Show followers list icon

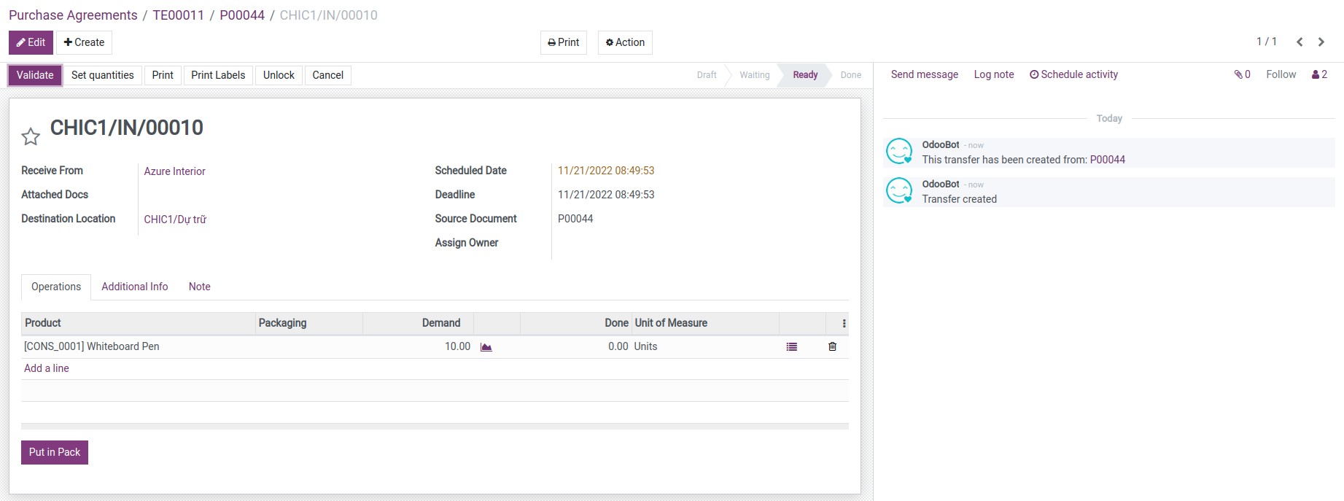(1319, 74)
